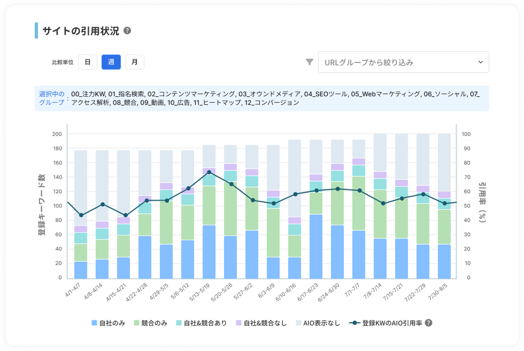Toggle 自社&競合あり legend series

[205, 323]
